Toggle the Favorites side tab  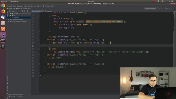tap(7, 80)
